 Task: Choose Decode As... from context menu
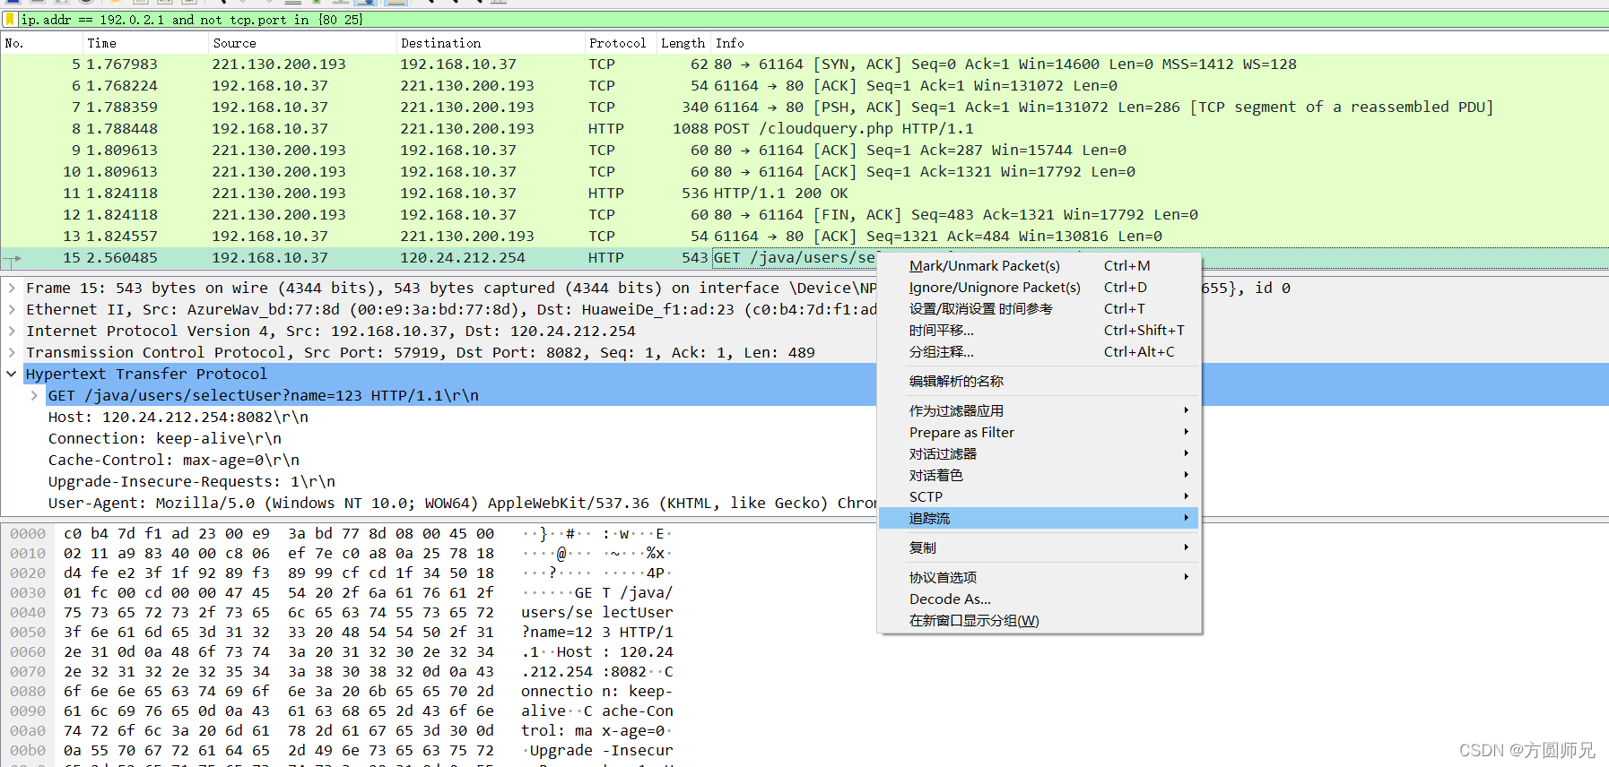1039,599
